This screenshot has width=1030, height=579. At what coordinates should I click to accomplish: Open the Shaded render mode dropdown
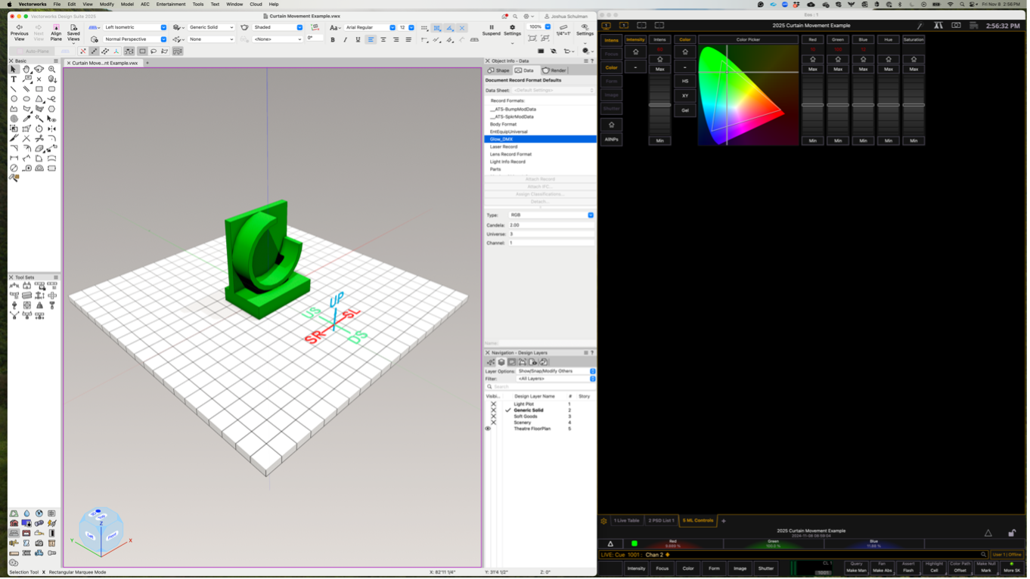click(x=278, y=27)
